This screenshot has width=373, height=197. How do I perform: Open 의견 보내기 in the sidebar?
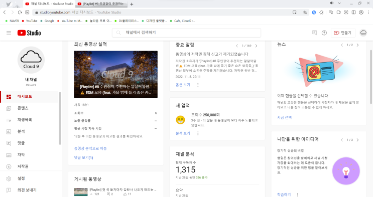pyautogui.click(x=29, y=190)
